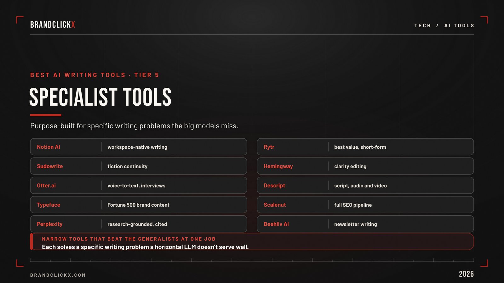
Task: Click the "Rytr" tool name
Action: (269, 147)
